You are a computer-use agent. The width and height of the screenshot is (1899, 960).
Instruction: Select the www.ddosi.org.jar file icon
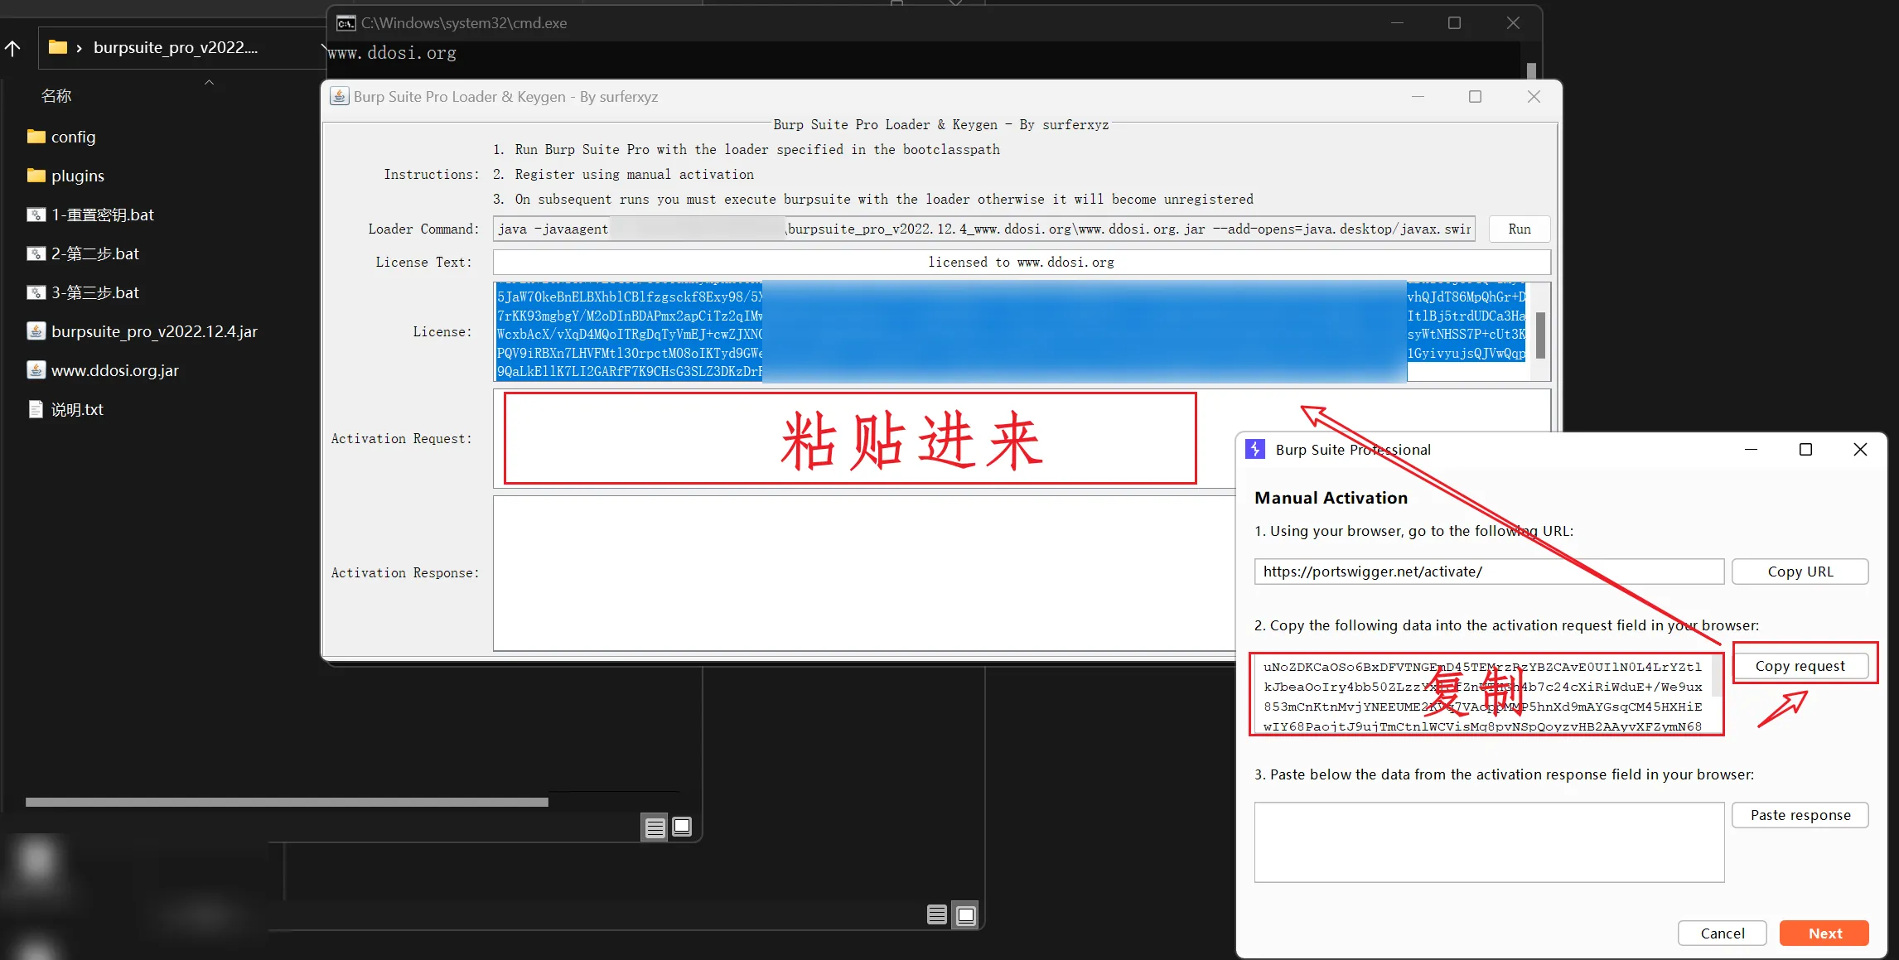(36, 370)
